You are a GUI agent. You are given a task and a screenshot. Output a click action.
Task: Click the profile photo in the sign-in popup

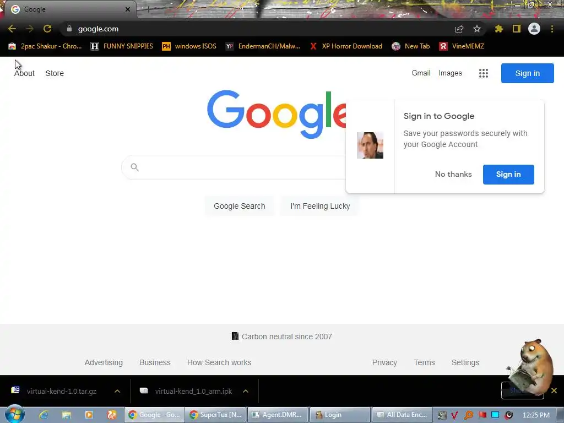click(x=370, y=145)
